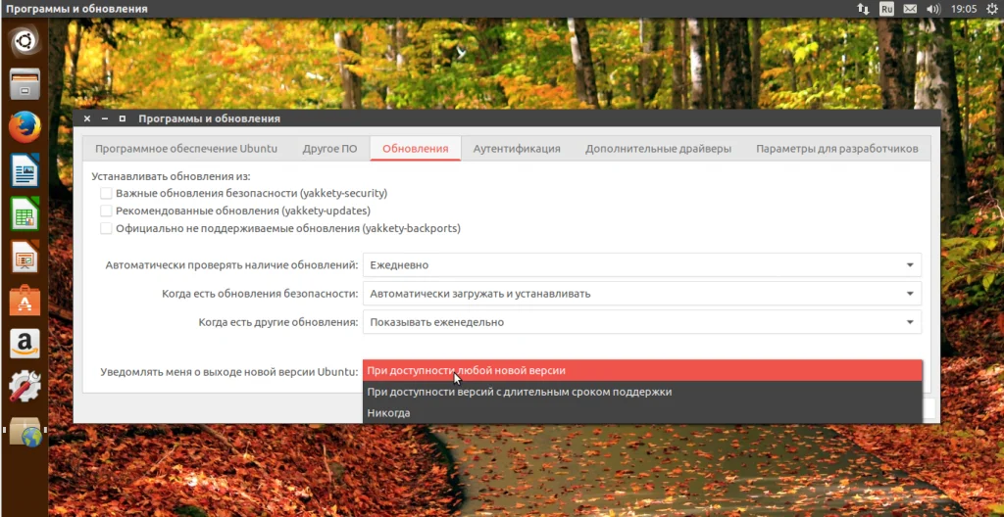Click 'Когда есть другие обновления:' label
This screenshot has height=517, width=1004.
pos(278,322)
